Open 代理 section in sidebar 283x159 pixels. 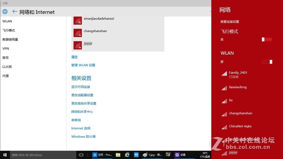pyautogui.click(x=5, y=76)
